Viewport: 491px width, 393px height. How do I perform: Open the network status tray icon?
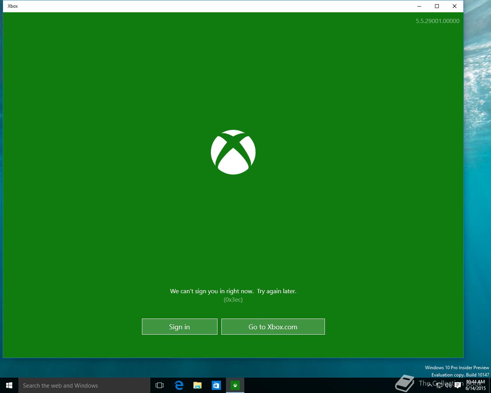pyautogui.click(x=439, y=385)
